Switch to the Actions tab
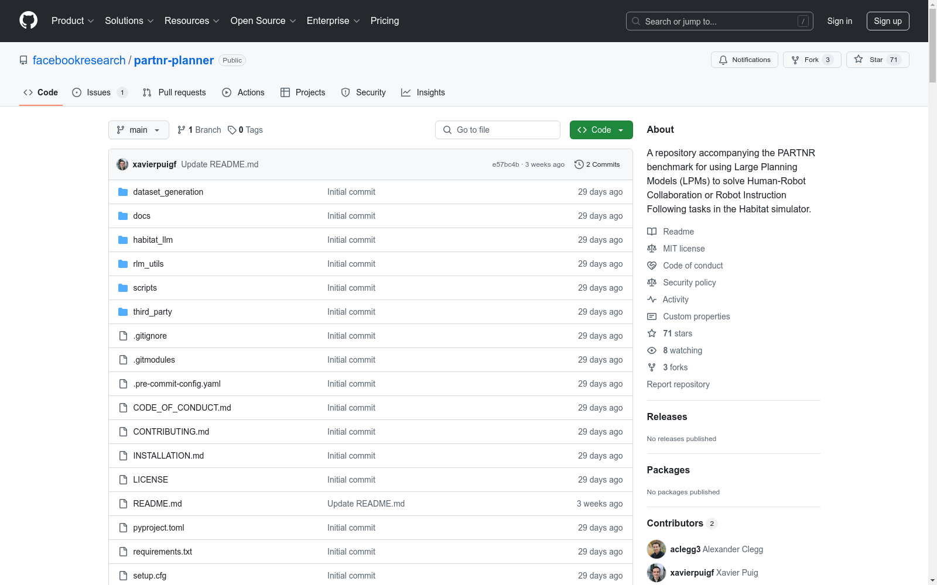The width and height of the screenshot is (937, 585). coord(243,92)
